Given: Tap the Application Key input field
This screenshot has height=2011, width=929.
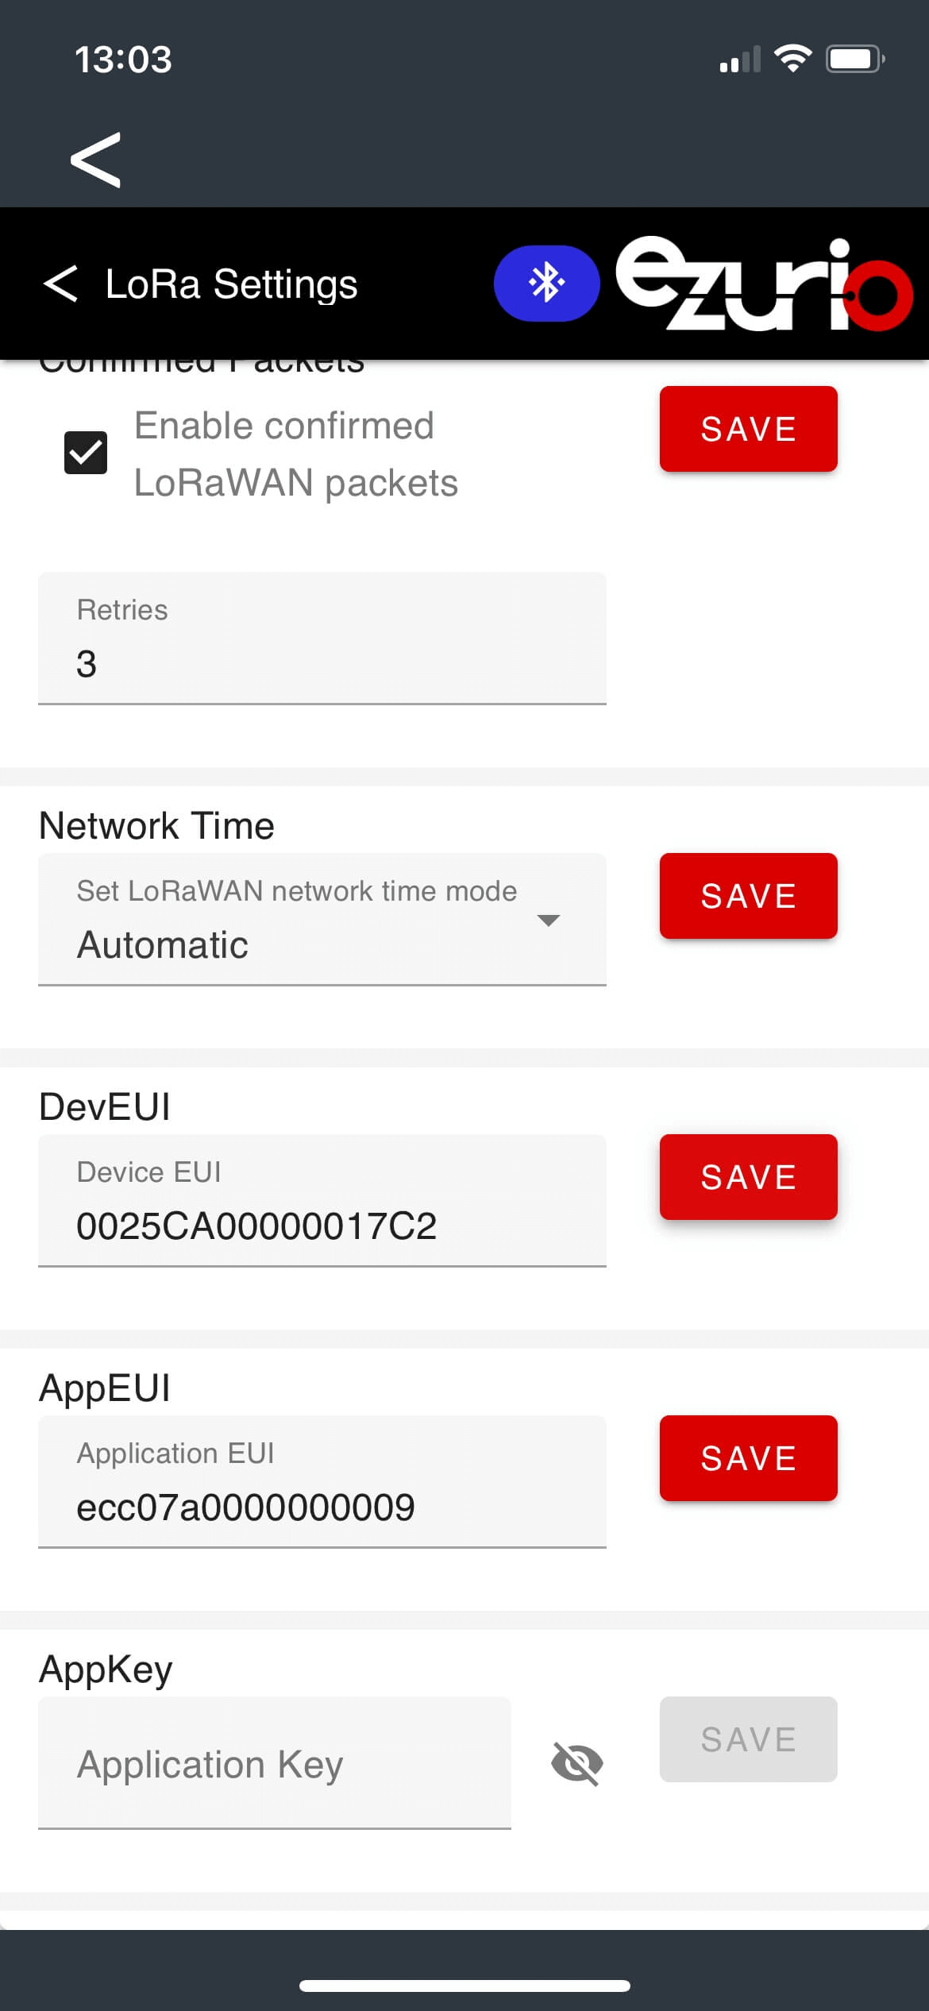Looking at the screenshot, I should (x=274, y=1763).
